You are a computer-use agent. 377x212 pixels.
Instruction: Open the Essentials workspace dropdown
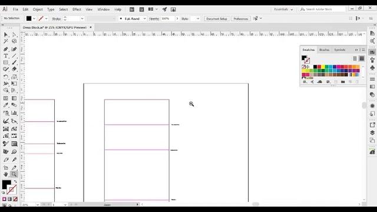click(284, 9)
